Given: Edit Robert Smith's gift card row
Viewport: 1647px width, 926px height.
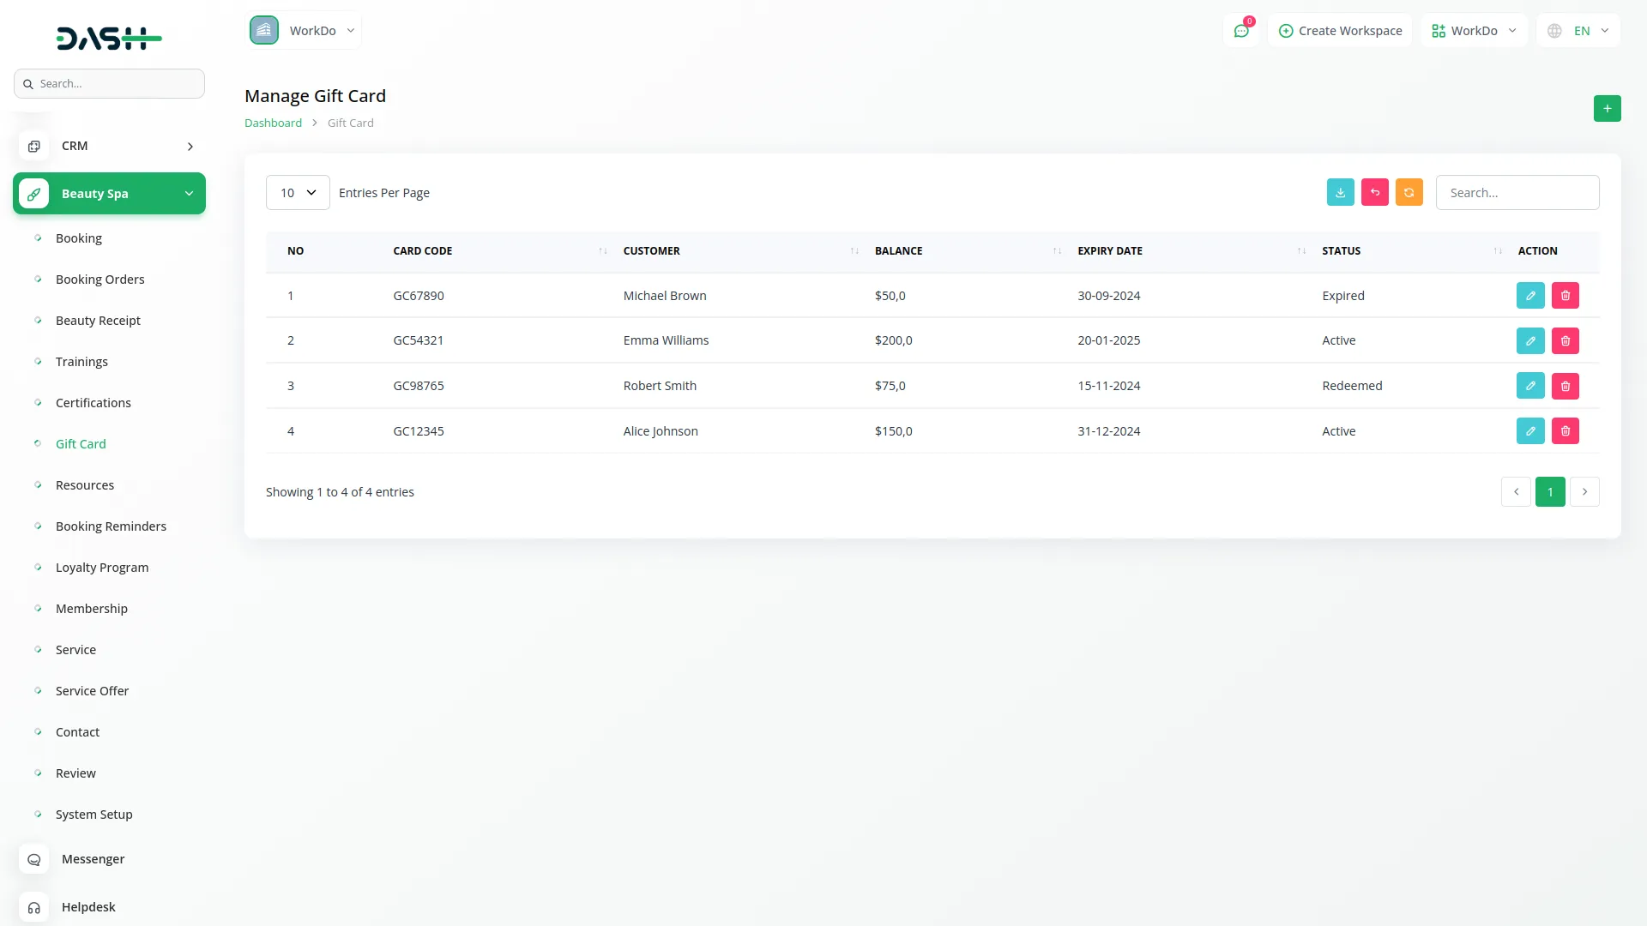Looking at the screenshot, I should tap(1530, 386).
